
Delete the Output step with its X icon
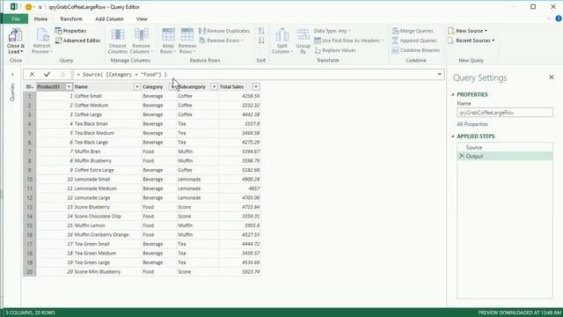pyautogui.click(x=462, y=156)
